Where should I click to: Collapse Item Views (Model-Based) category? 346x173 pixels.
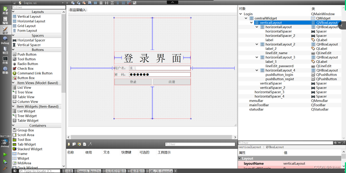(13, 83)
